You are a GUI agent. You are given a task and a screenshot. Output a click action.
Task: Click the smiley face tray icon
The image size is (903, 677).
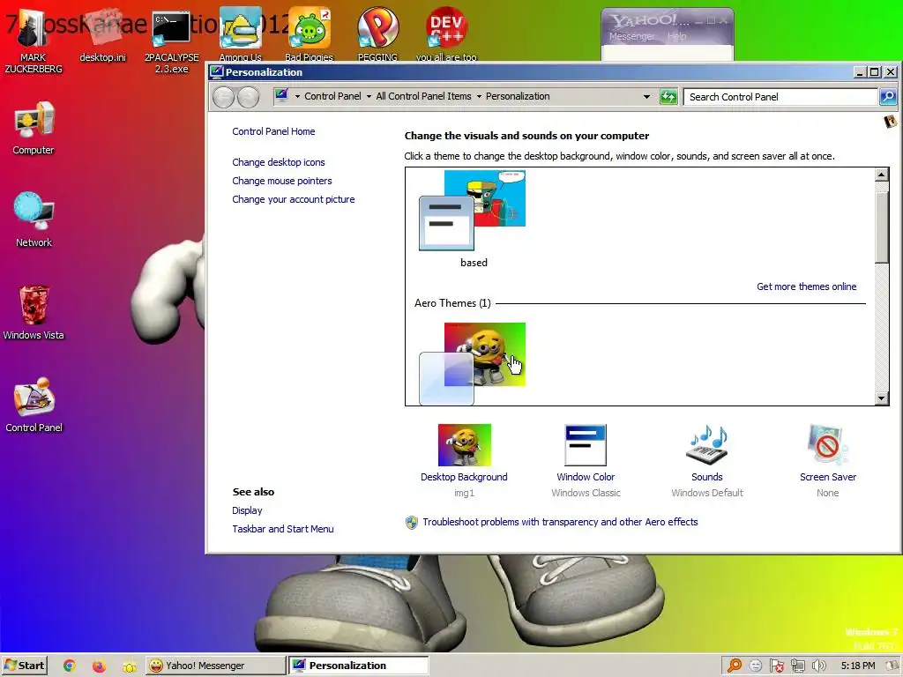[x=756, y=666]
